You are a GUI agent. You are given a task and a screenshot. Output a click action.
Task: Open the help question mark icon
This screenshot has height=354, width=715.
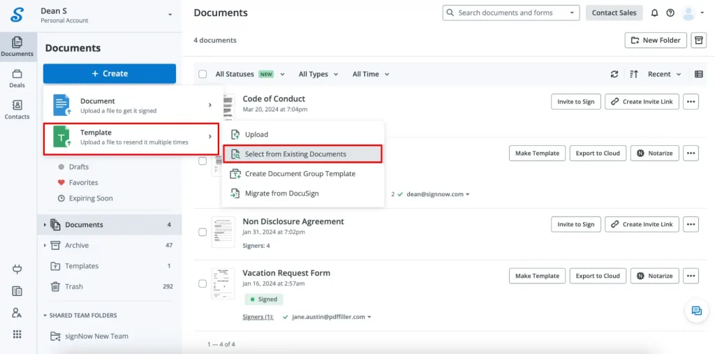[670, 13]
